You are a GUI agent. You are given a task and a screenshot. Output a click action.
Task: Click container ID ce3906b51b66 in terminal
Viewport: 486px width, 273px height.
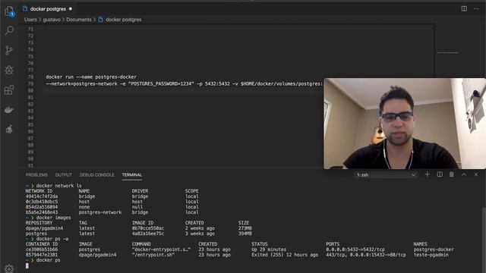42,249
